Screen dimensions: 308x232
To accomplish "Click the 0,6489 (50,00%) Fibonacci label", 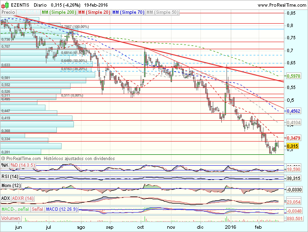I will pos(74,61).
